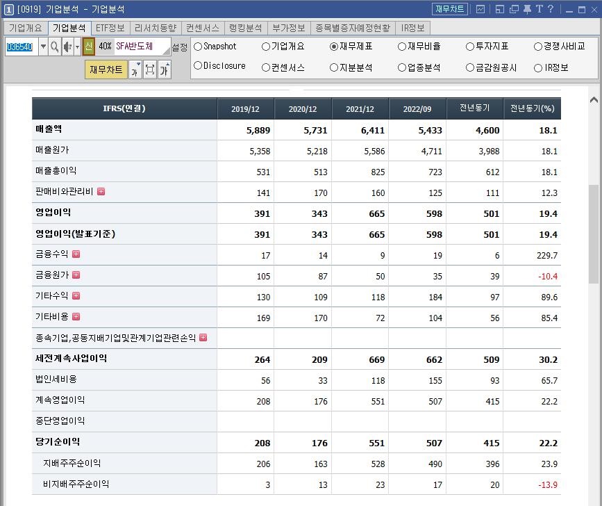Select the 업종분석 radio button
The image size is (602, 506).
coord(402,67)
